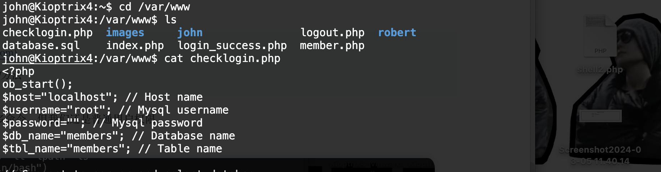Click the cd /var/www command text
This screenshot has width=661, height=172.
pyautogui.click(x=154, y=7)
